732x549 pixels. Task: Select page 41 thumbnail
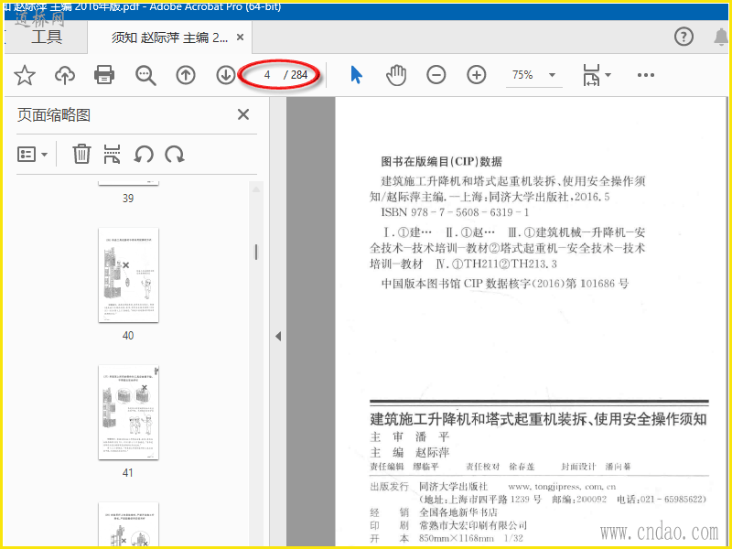point(128,413)
